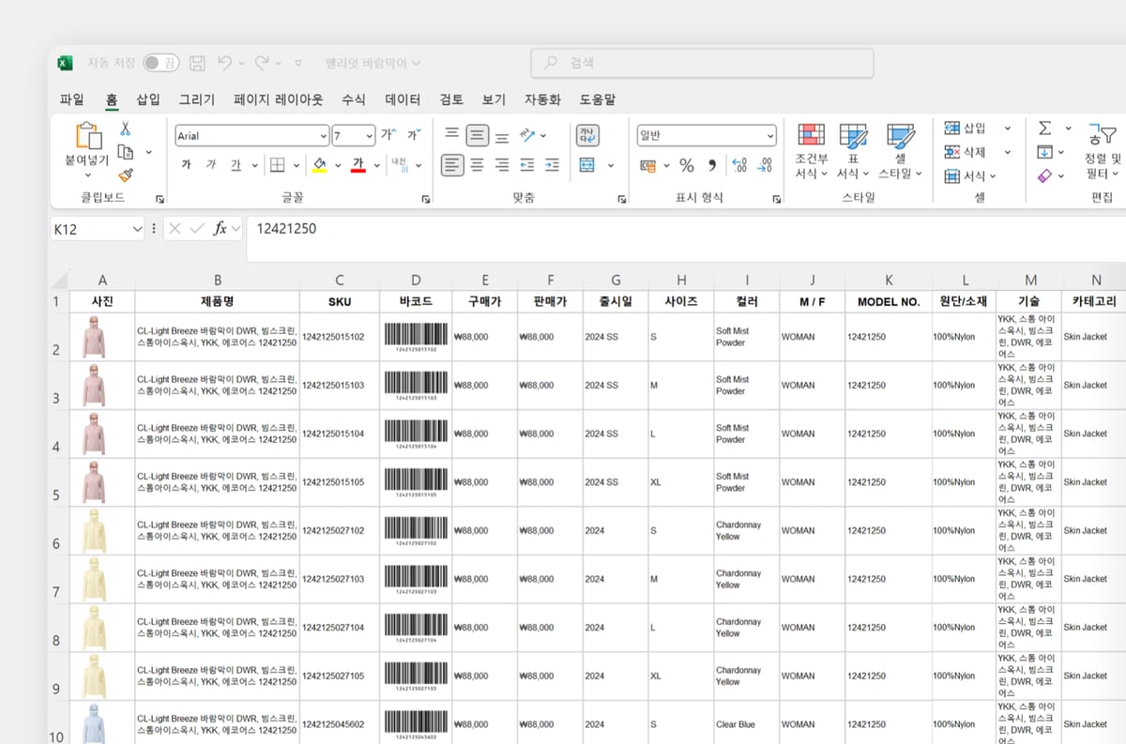Viewport: 1126px width, 744px height.
Task: Expand the number format dropdown showing 일반
Action: point(770,136)
